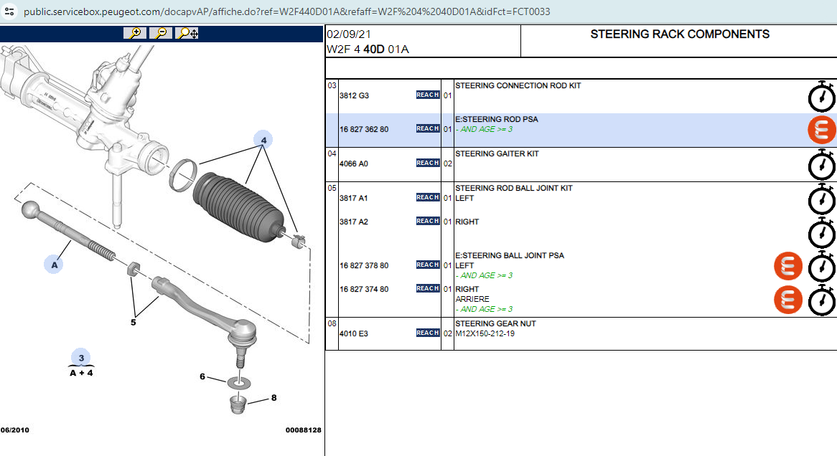This screenshot has height=456, width=837.
Task: Click label 6 near the washer
Action: point(202,376)
